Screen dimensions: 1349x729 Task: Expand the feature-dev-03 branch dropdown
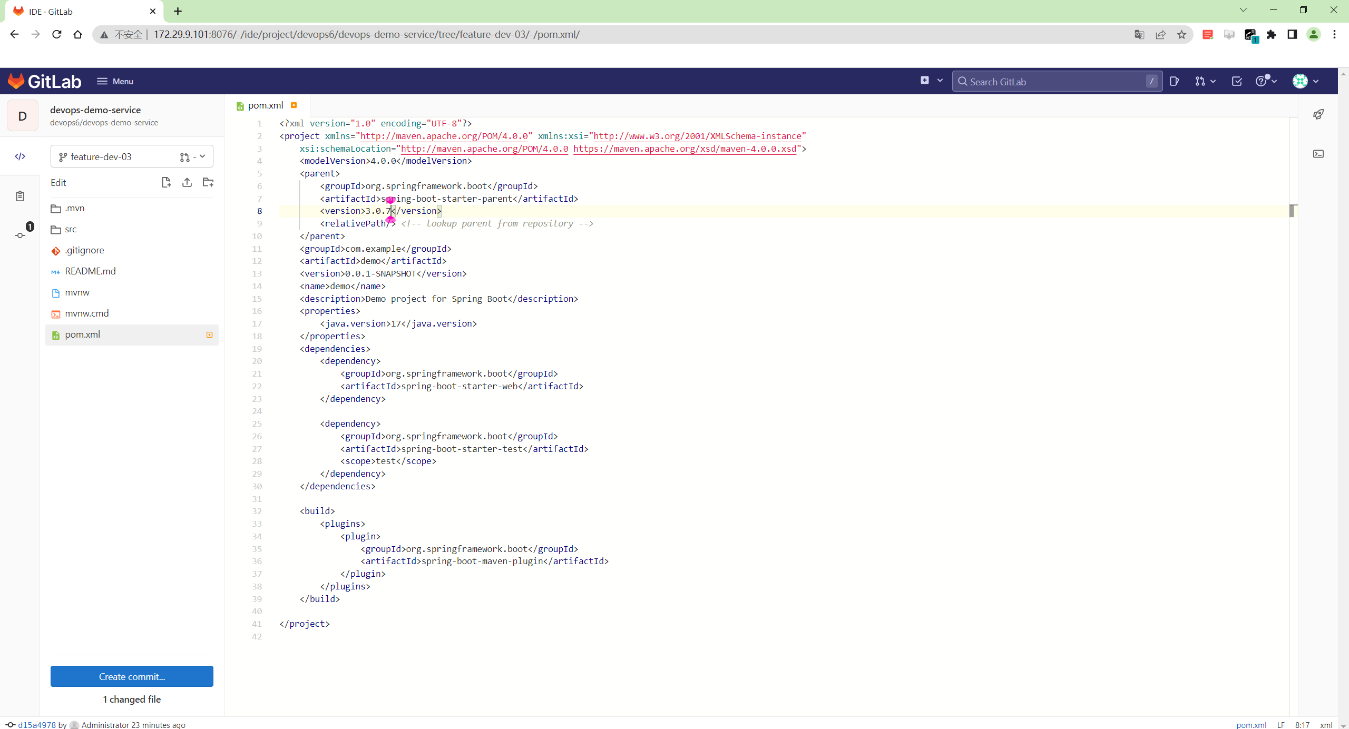tap(132, 156)
